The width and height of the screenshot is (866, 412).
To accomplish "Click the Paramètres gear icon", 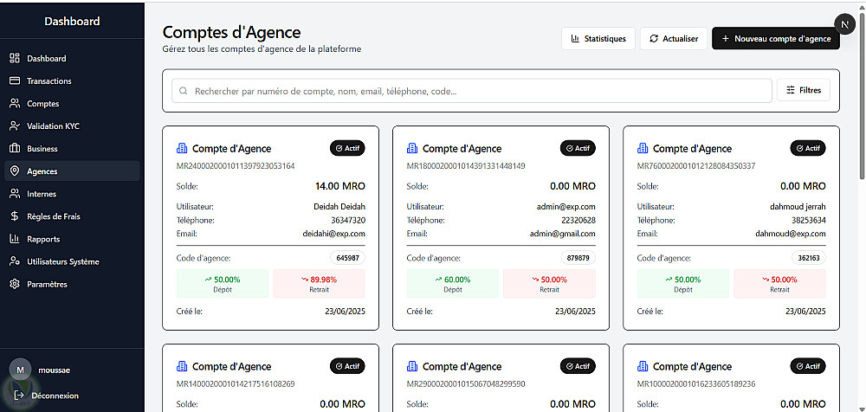I will (14, 284).
